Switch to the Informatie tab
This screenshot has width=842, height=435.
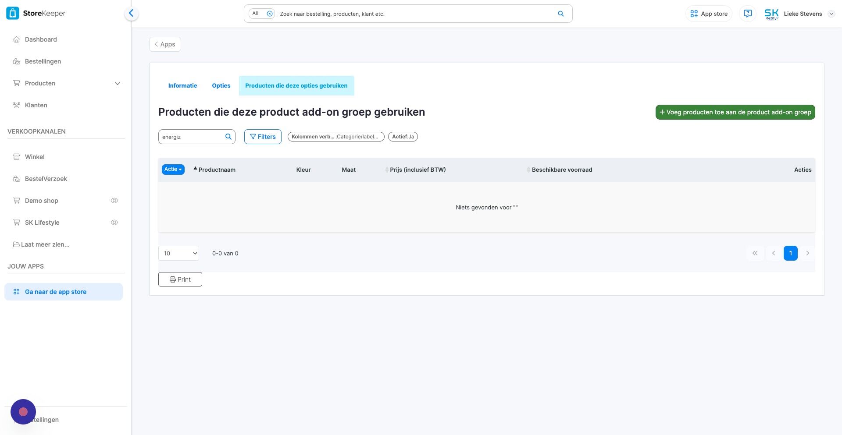pos(182,85)
